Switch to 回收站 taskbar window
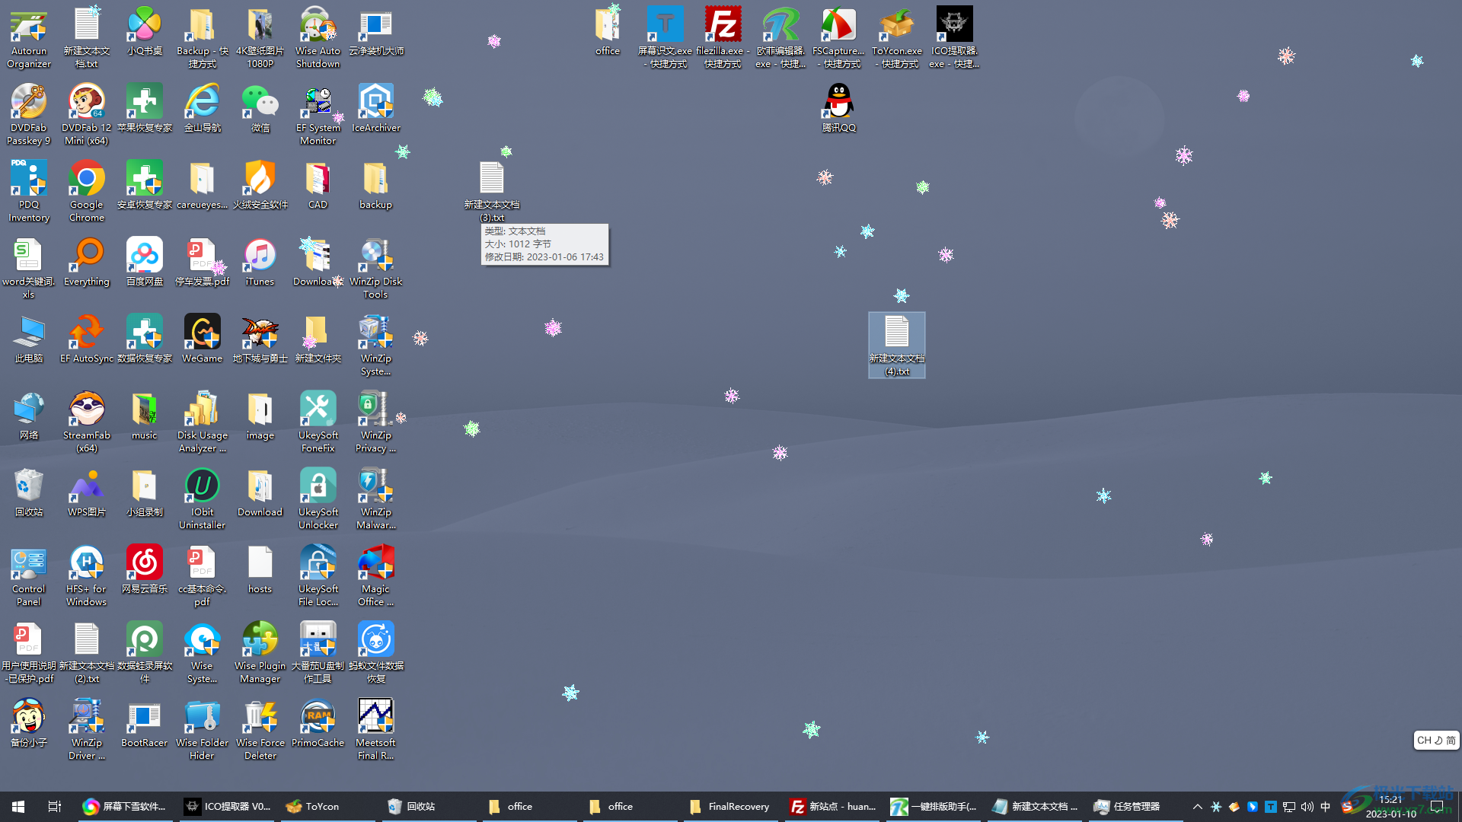 click(429, 806)
